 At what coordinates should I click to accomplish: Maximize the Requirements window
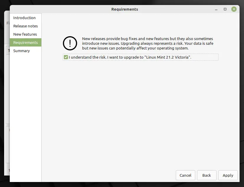point(225,9)
